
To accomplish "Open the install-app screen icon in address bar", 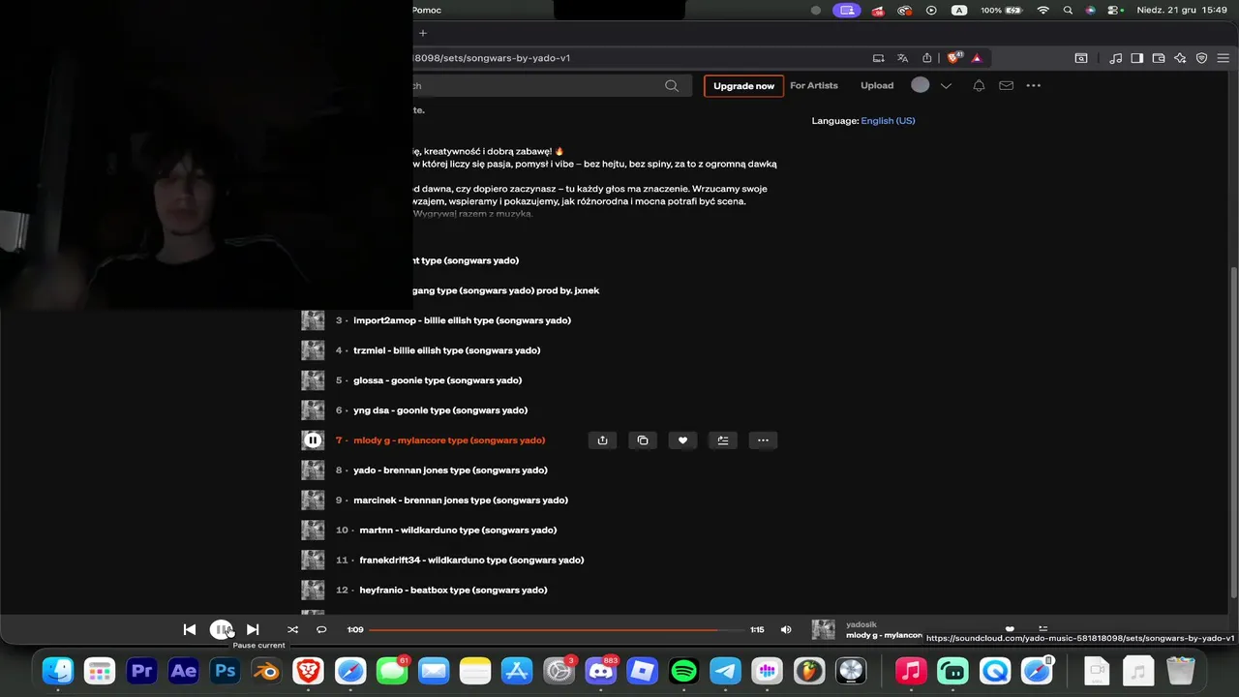I will 879,58.
